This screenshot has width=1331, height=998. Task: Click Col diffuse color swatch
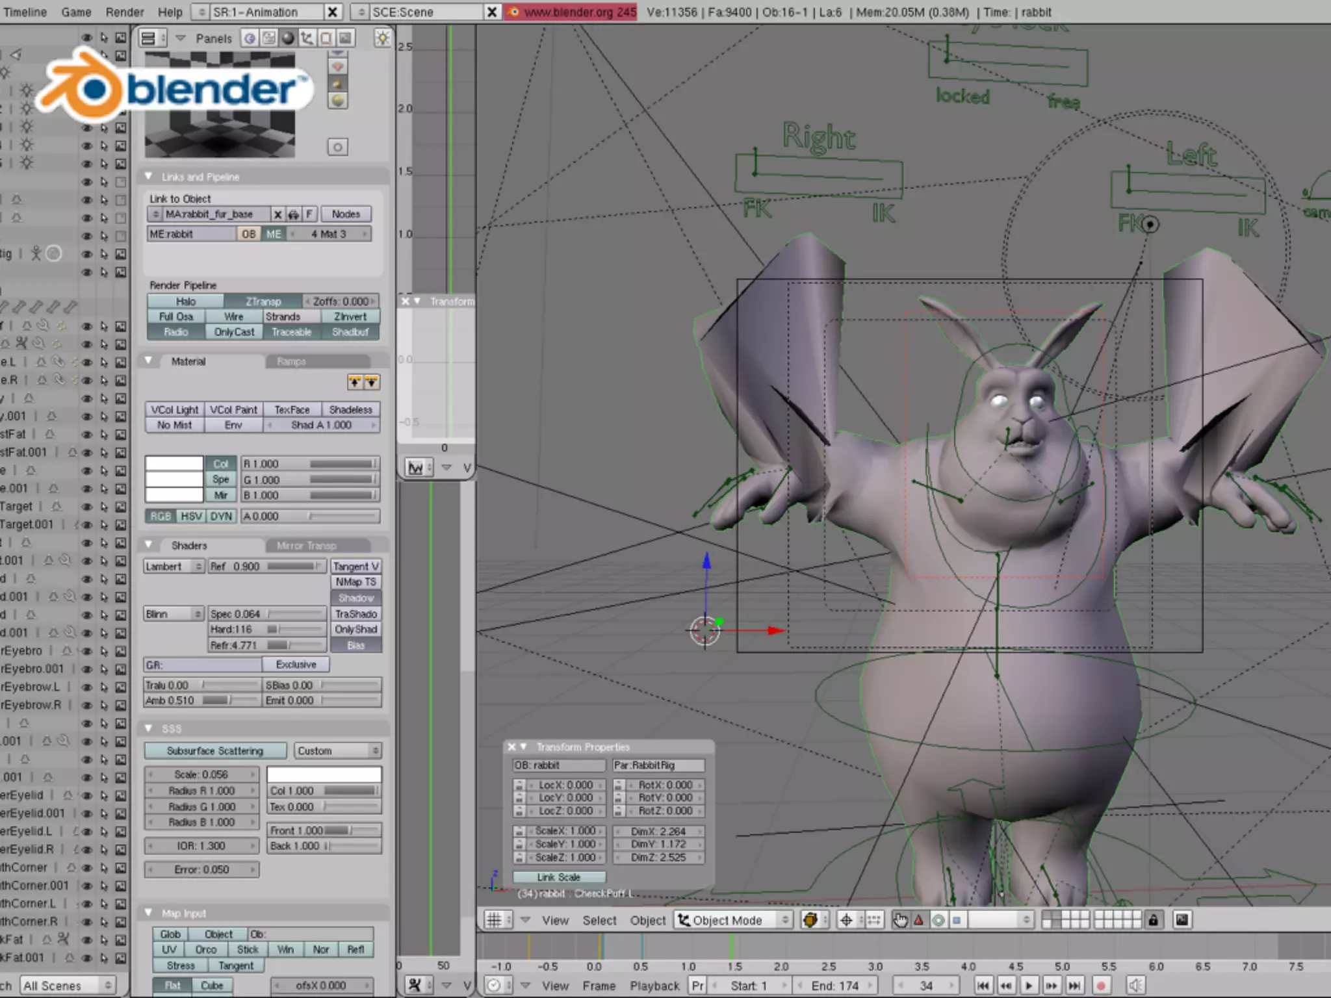pyautogui.click(x=174, y=464)
